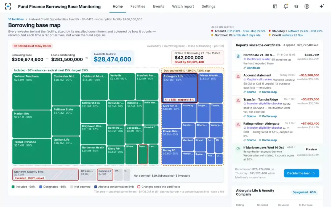331x207 pixels.
Task: Click the document icon beside Certificate 21
Action: [238, 56]
